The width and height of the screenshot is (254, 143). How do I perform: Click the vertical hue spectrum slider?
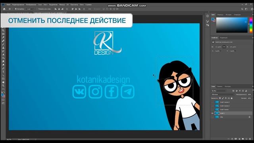pyautogui.click(x=251, y=25)
